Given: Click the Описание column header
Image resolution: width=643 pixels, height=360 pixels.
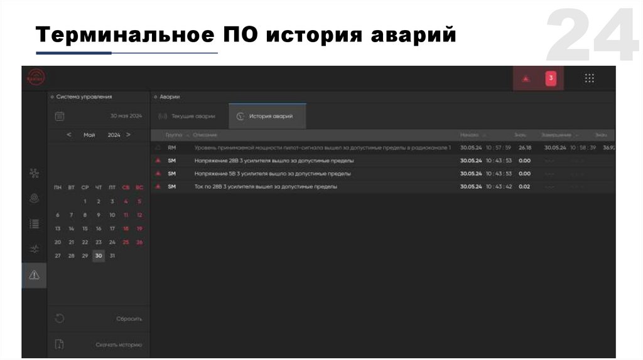Looking at the screenshot, I should [205, 135].
